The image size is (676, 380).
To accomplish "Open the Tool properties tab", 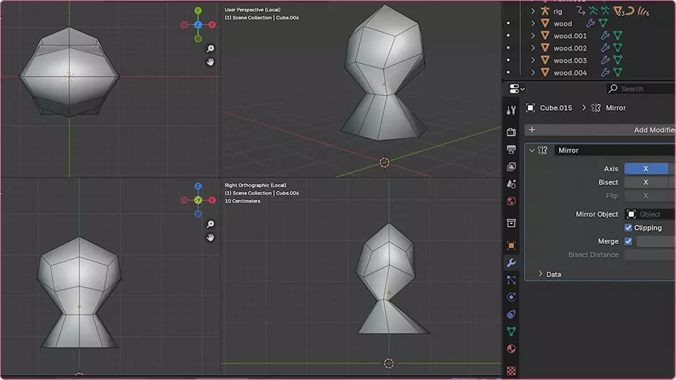I will coord(511,110).
